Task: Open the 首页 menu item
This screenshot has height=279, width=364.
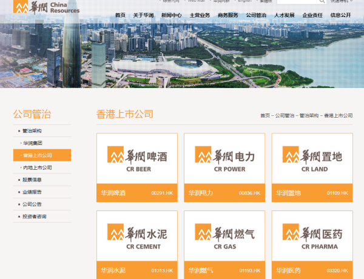Action: click(x=120, y=15)
